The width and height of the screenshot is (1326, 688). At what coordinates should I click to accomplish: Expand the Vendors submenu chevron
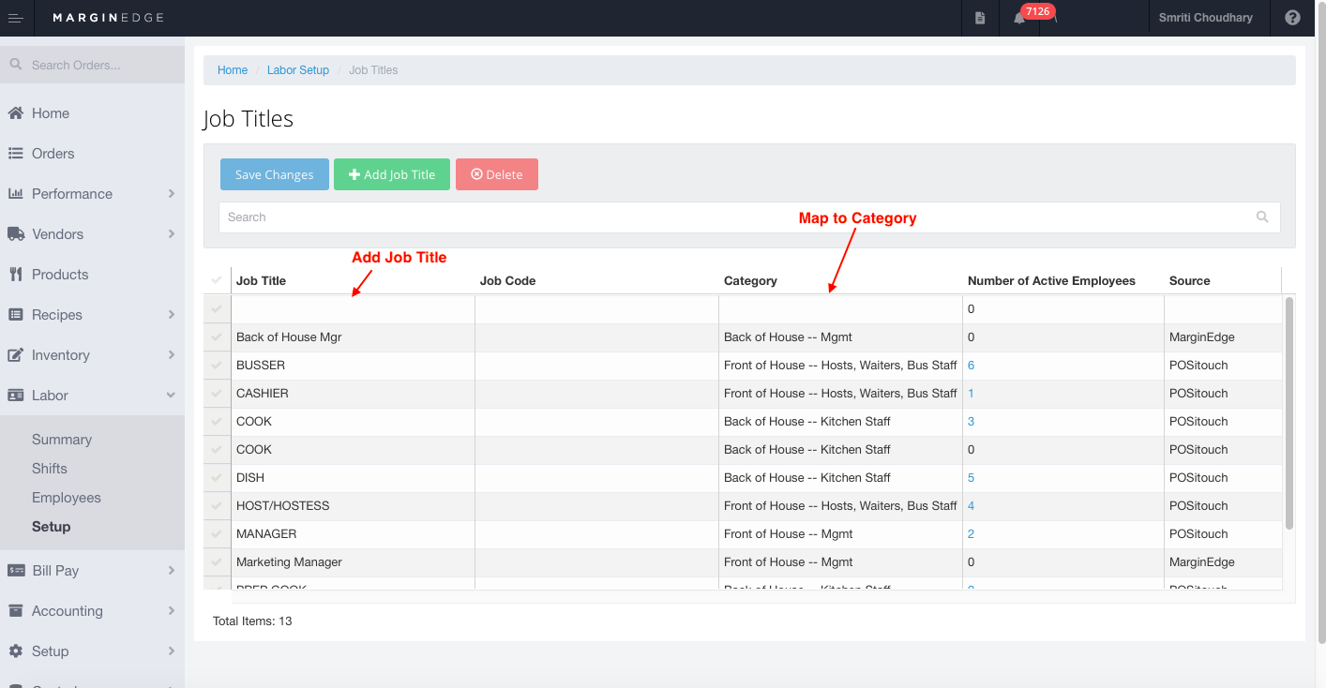(x=172, y=234)
